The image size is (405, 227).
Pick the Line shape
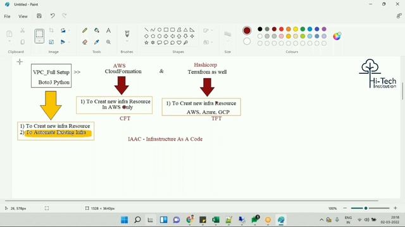tap(146, 30)
